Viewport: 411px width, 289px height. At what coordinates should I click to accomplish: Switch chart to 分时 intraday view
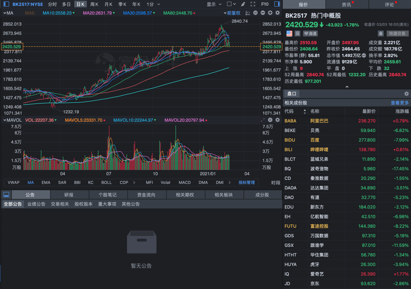(x=53, y=4)
